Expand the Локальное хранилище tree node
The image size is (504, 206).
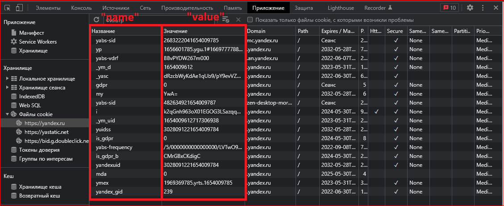(x=8, y=79)
